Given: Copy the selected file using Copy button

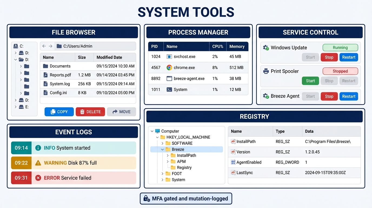Looking at the screenshot, I should 59,112.
